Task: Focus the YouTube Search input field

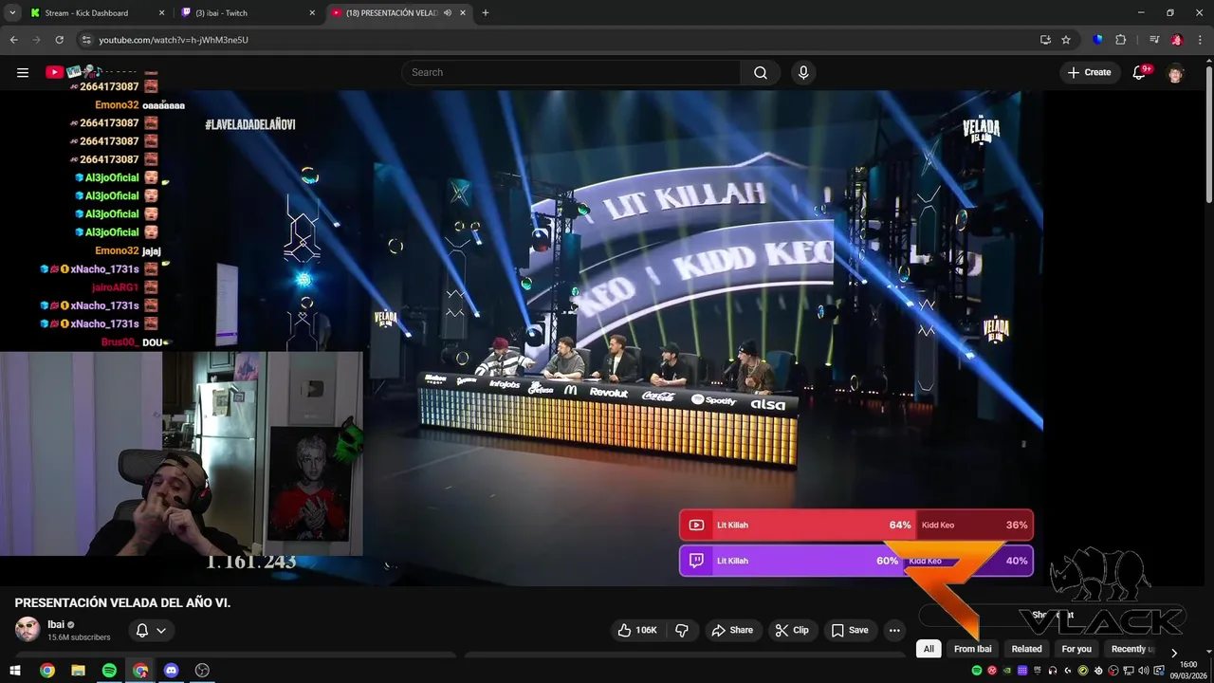Action: point(571,72)
